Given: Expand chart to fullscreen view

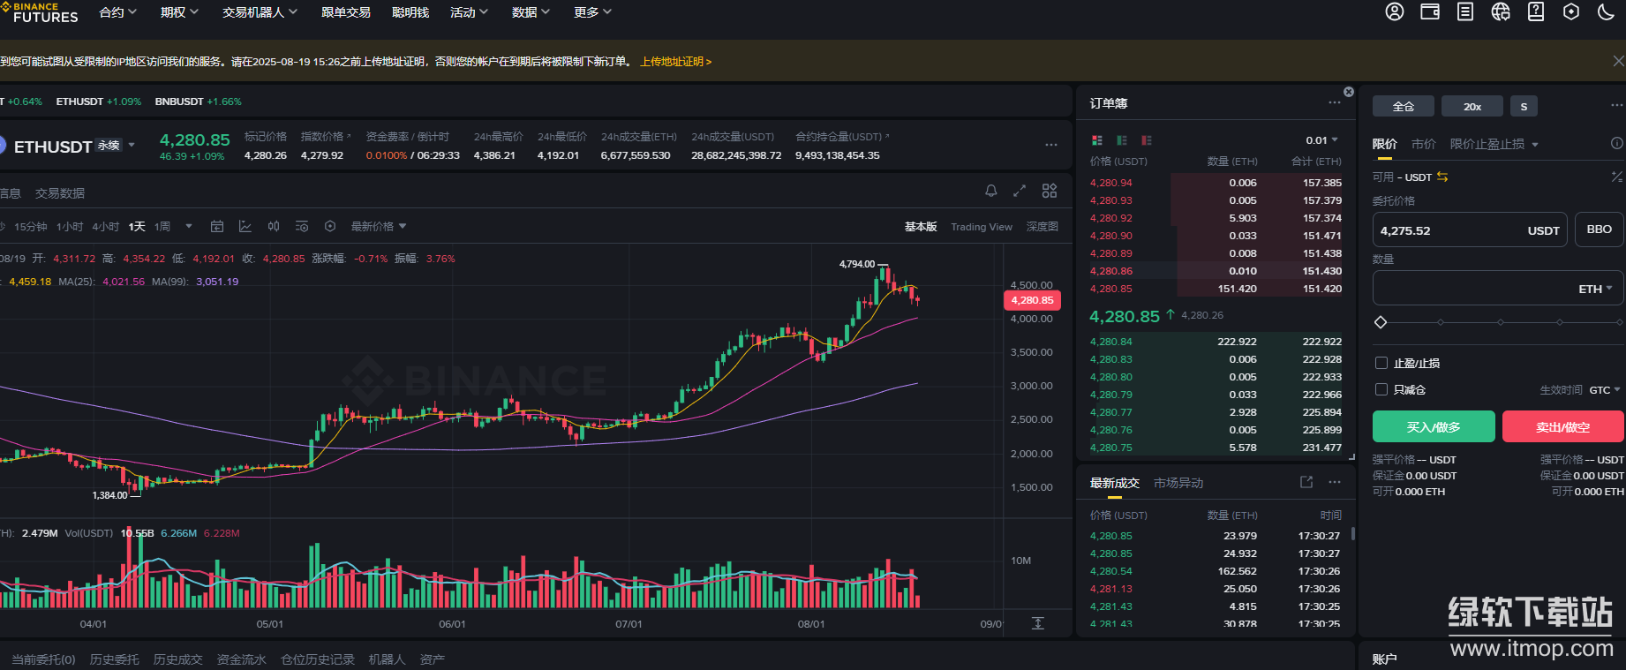Looking at the screenshot, I should 1020,191.
